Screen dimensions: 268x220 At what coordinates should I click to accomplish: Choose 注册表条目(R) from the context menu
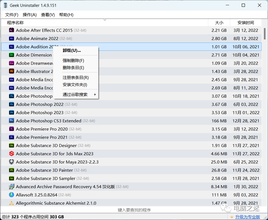(x=76, y=78)
